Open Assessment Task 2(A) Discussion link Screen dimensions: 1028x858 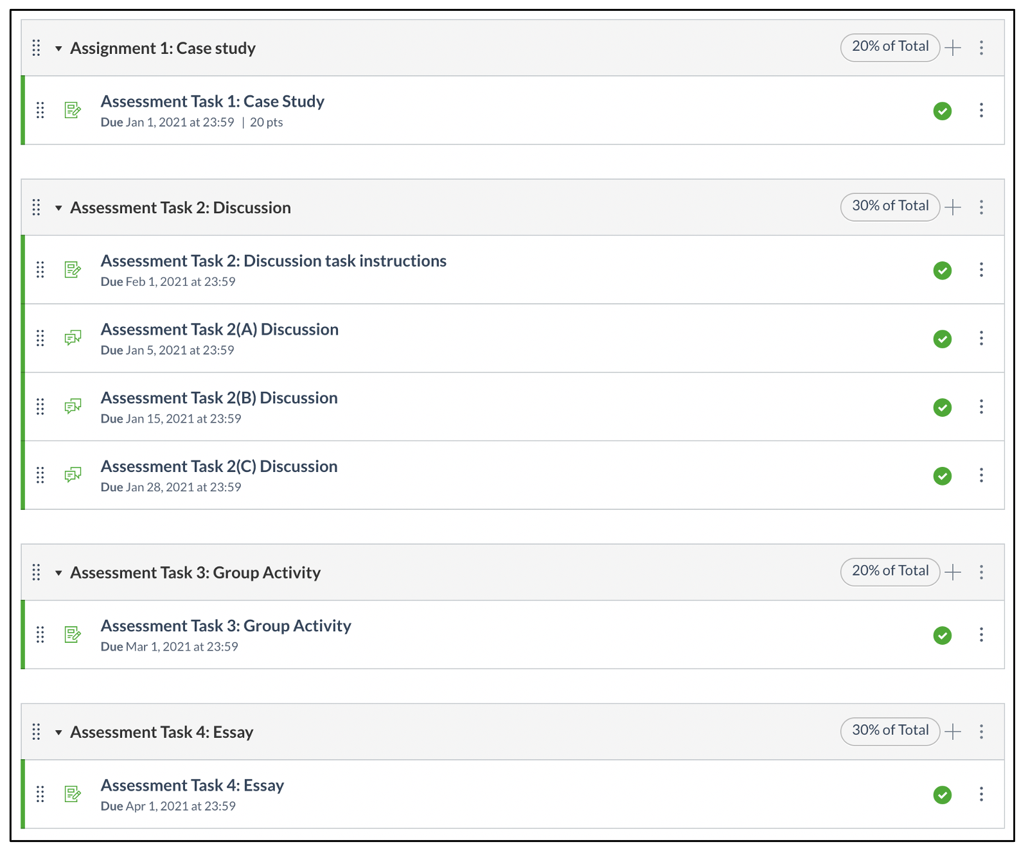[220, 329]
